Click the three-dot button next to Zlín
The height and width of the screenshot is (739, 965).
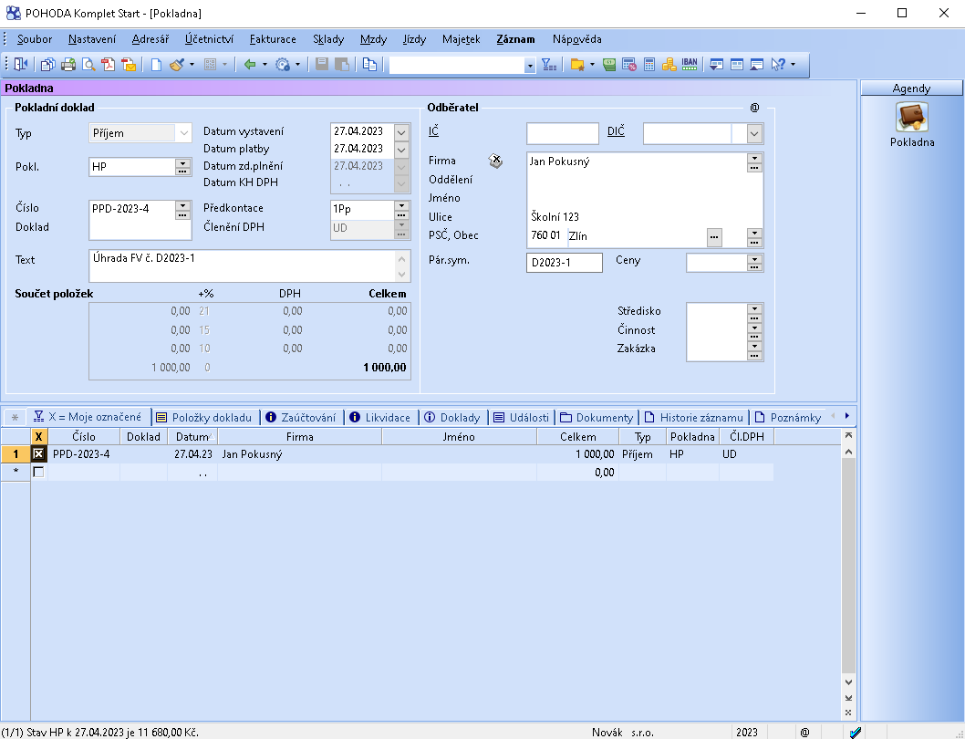pyautogui.click(x=714, y=237)
